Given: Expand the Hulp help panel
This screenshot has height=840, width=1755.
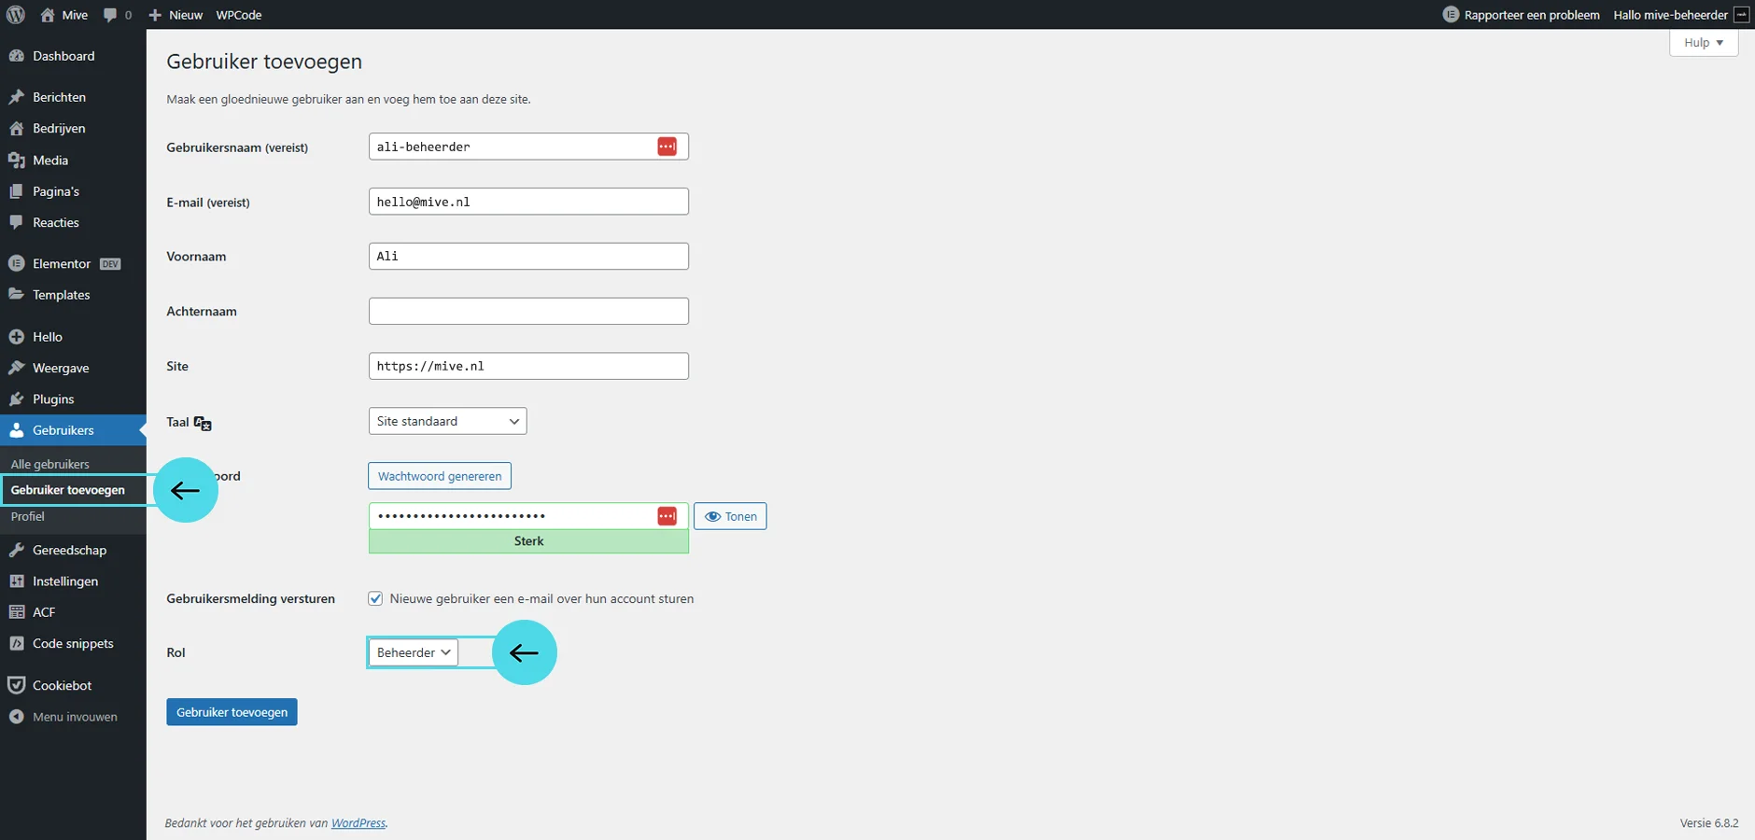Looking at the screenshot, I should pos(1703,43).
